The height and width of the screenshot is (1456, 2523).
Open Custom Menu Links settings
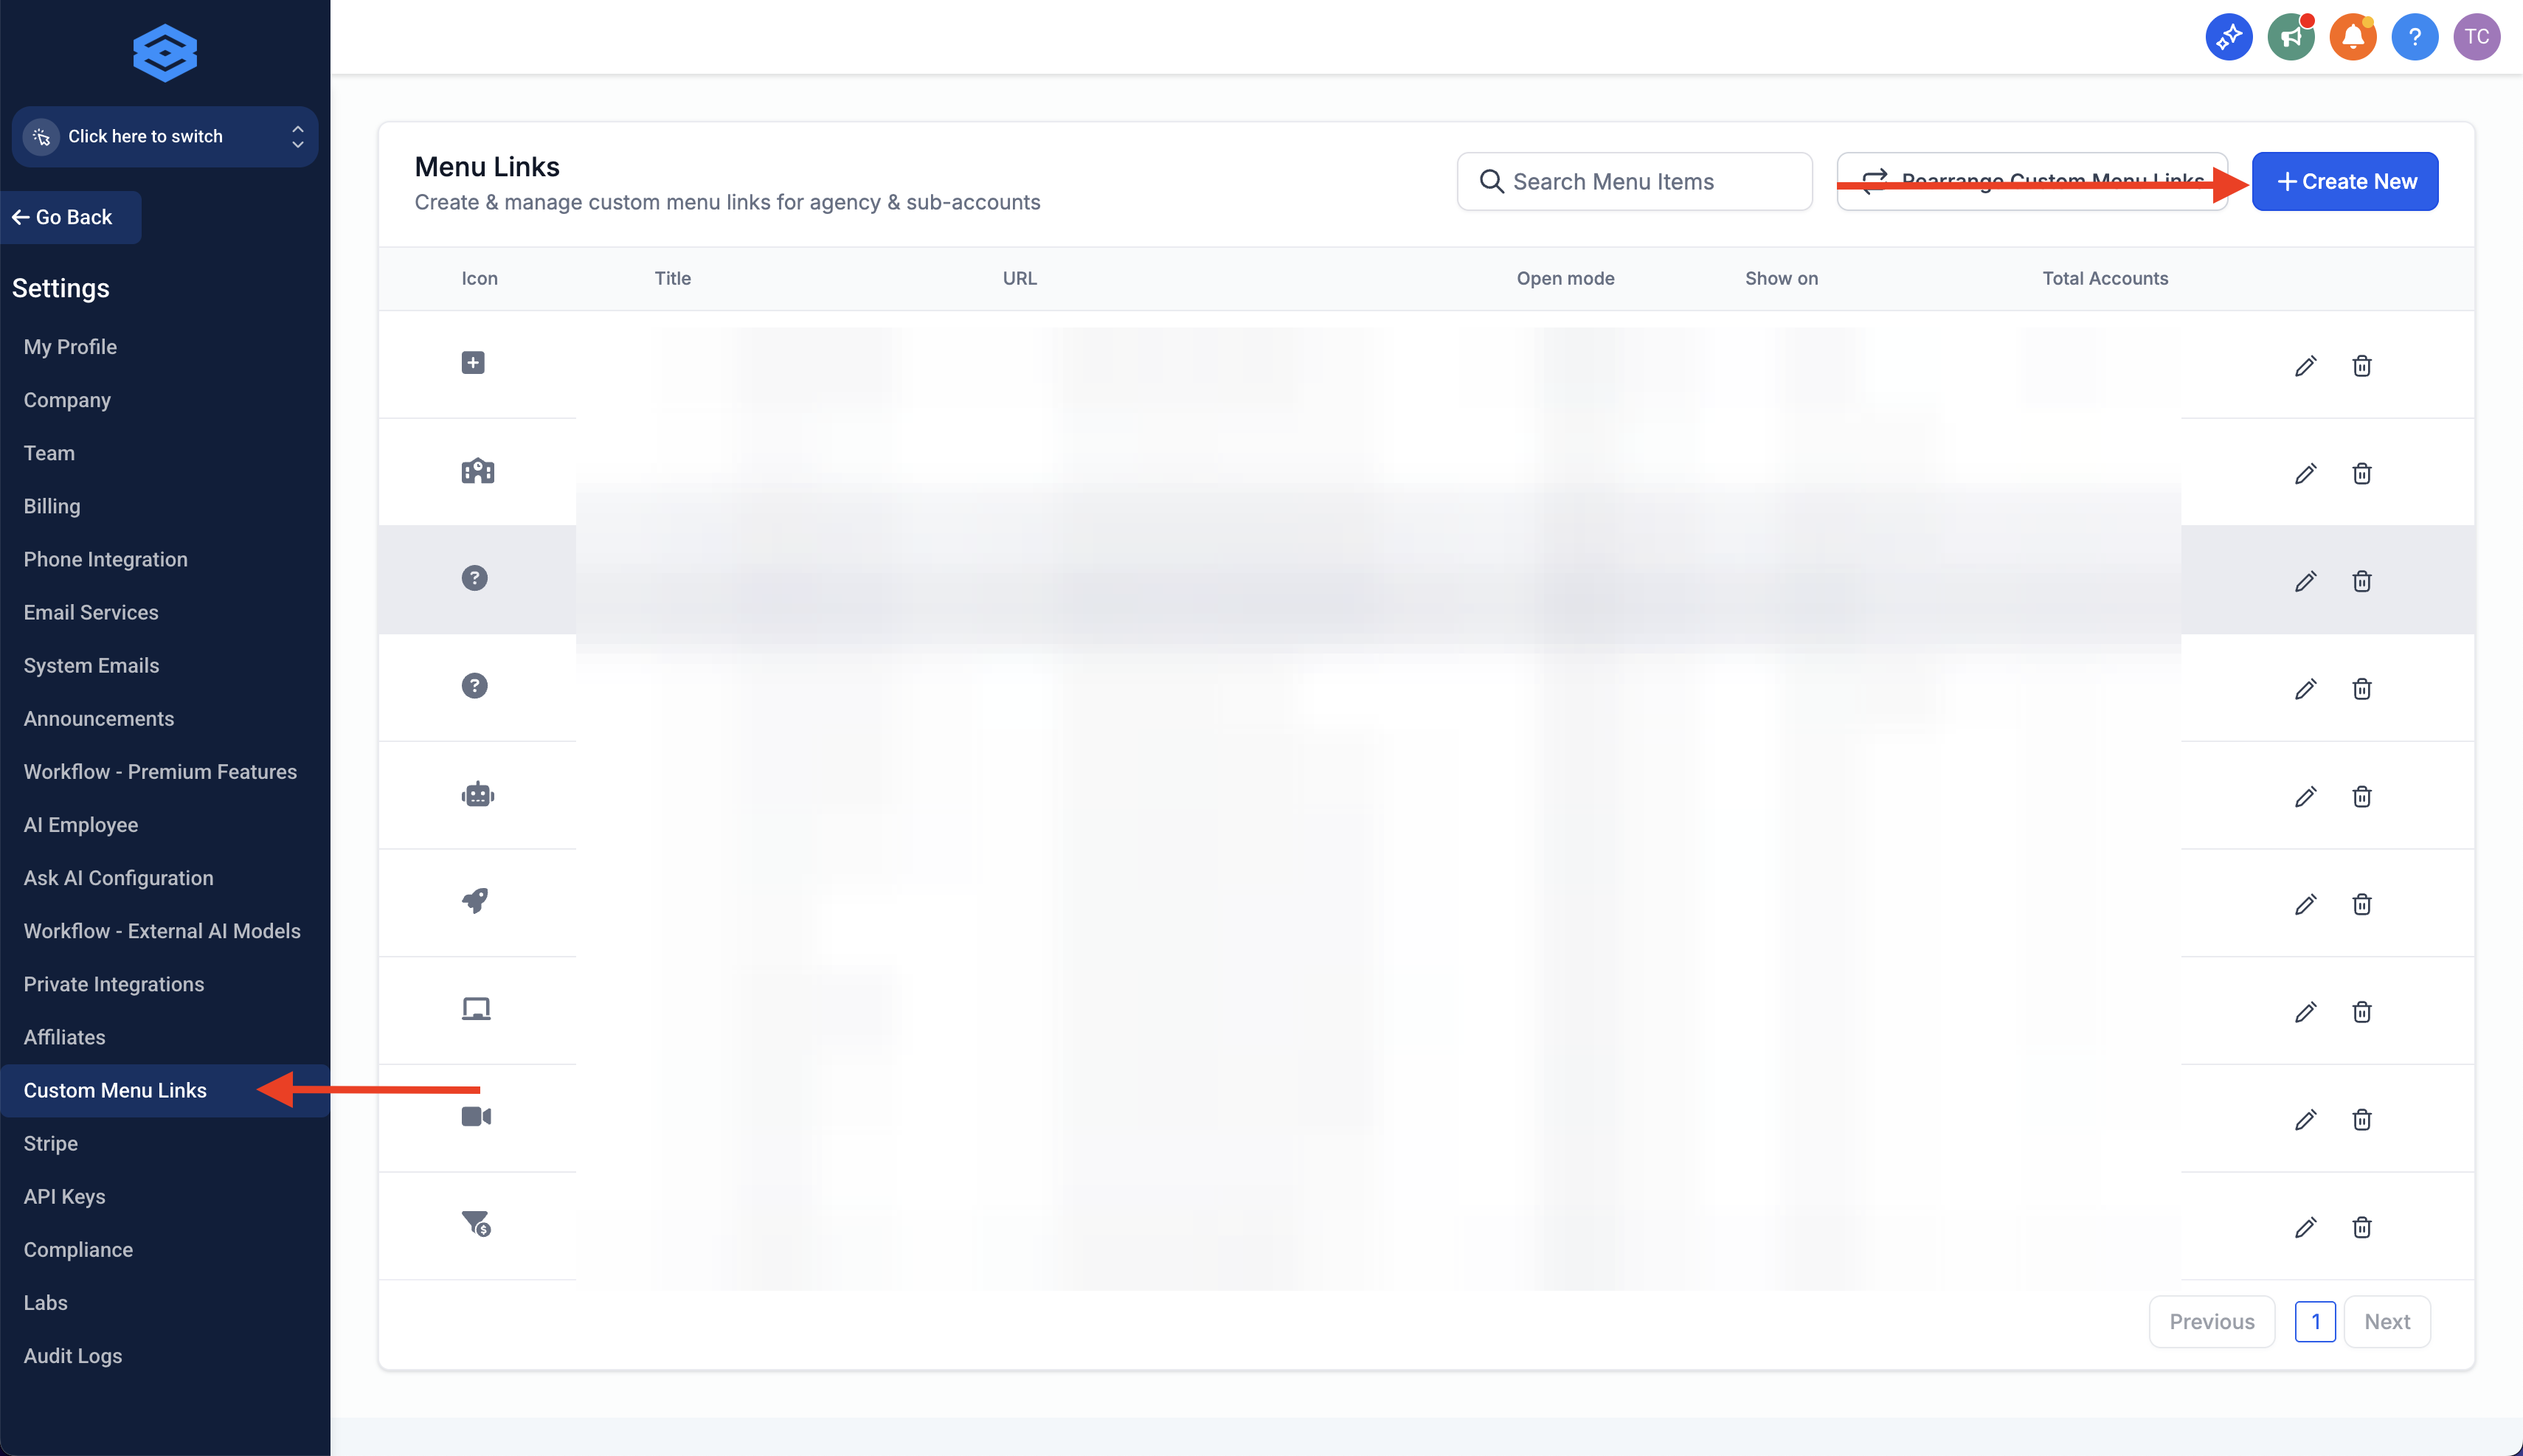[x=115, y=1090]
